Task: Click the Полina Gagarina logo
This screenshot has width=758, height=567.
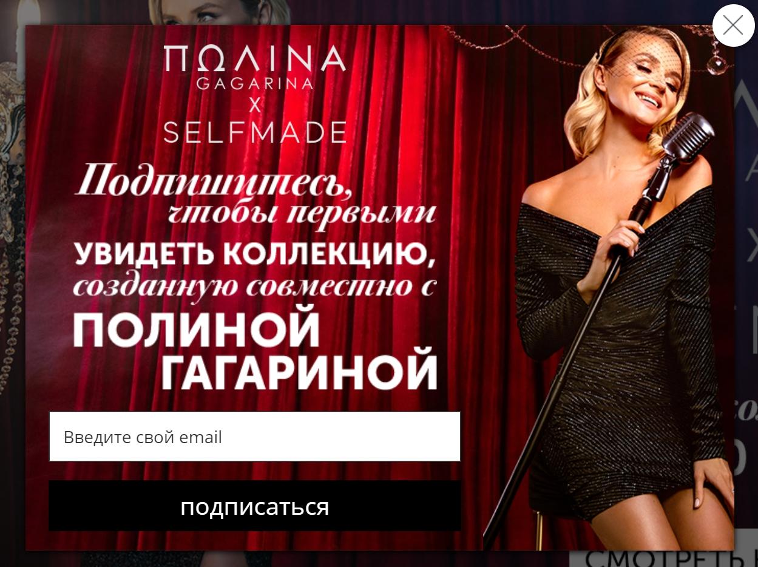Action: [x=255, y=67]
